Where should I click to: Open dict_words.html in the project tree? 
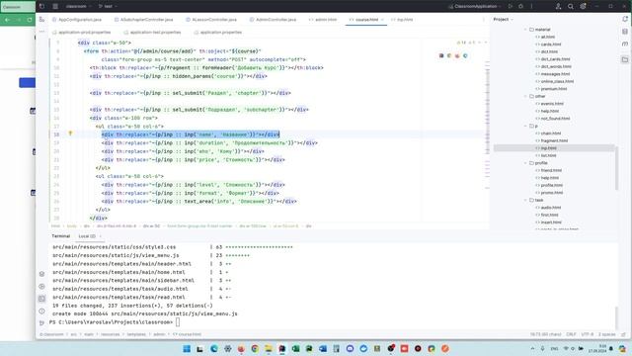[553, 66]
